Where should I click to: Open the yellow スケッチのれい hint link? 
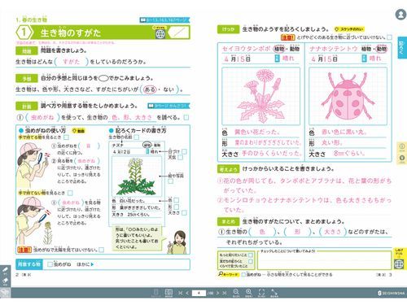(349, 29)
